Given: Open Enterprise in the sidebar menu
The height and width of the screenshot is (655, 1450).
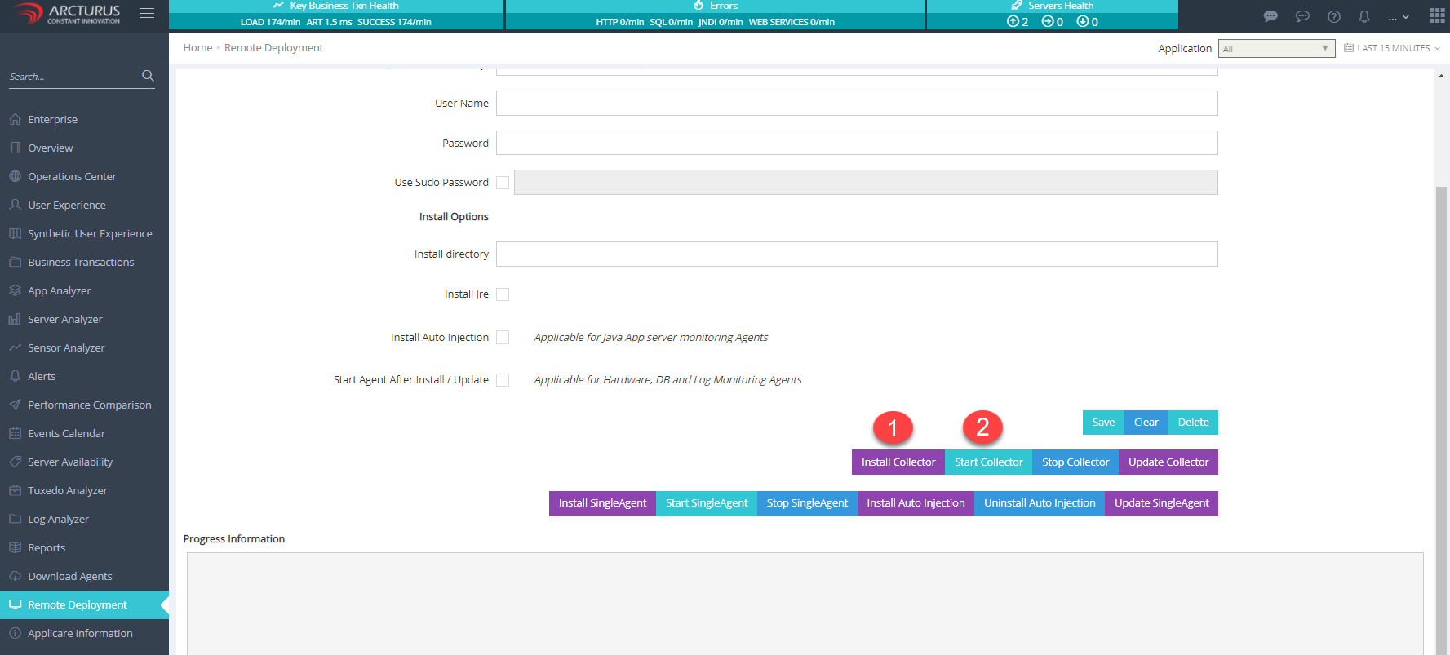Looking at the screenshot, I should 53,119.
